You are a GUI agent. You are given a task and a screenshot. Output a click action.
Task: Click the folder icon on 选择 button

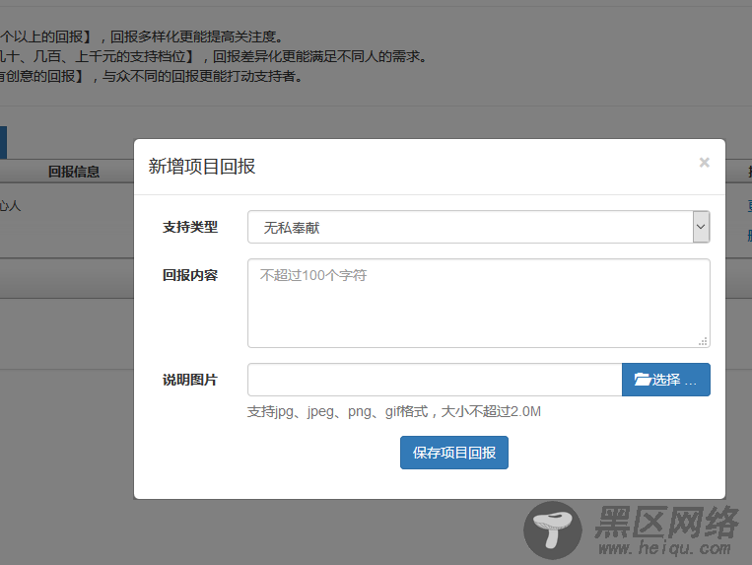coord(643,380)
